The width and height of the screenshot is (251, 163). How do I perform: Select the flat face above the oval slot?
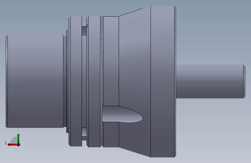click(x=111, y=61)
